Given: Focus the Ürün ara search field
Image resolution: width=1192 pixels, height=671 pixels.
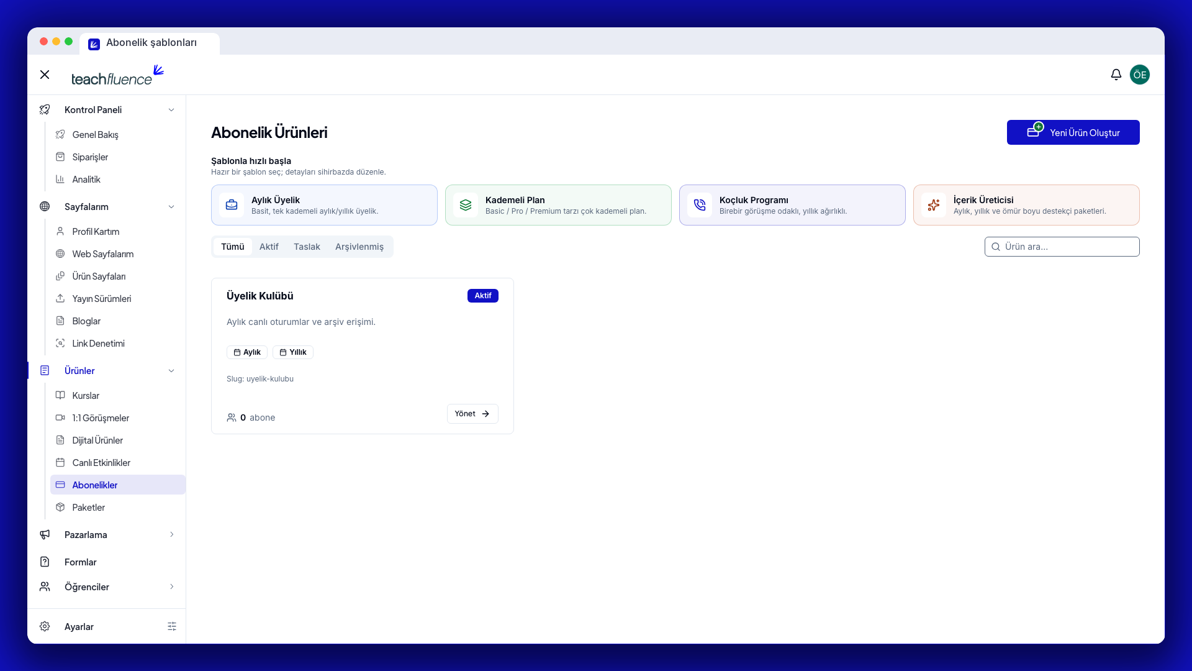Looking at the screenshot, I should click(1062, 247).
